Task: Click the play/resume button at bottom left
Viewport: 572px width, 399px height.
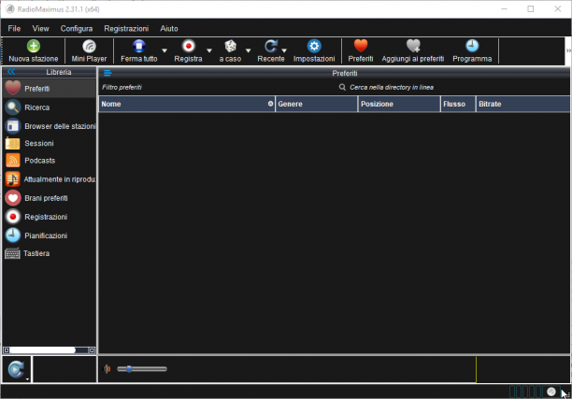Action: coord(16,369)
